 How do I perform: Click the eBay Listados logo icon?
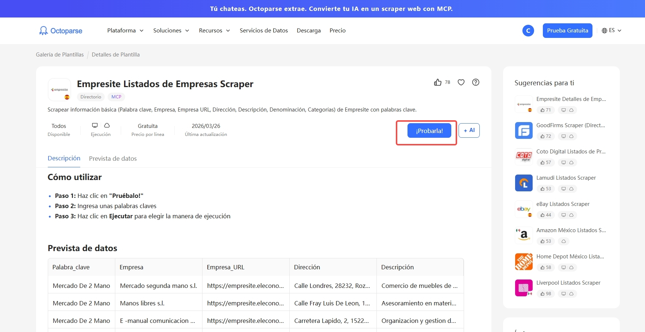524,209
